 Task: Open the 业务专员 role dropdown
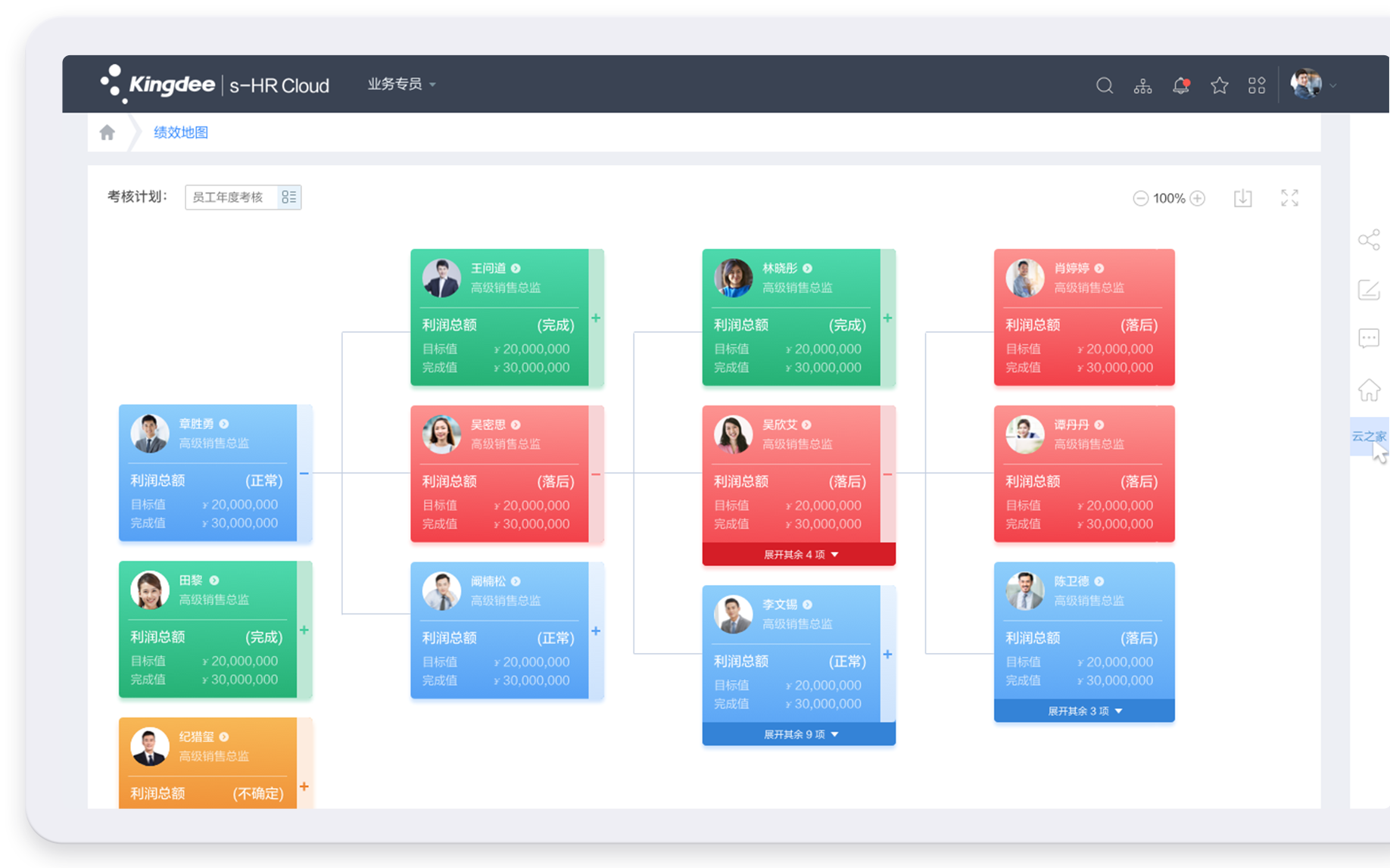point(401,85)
